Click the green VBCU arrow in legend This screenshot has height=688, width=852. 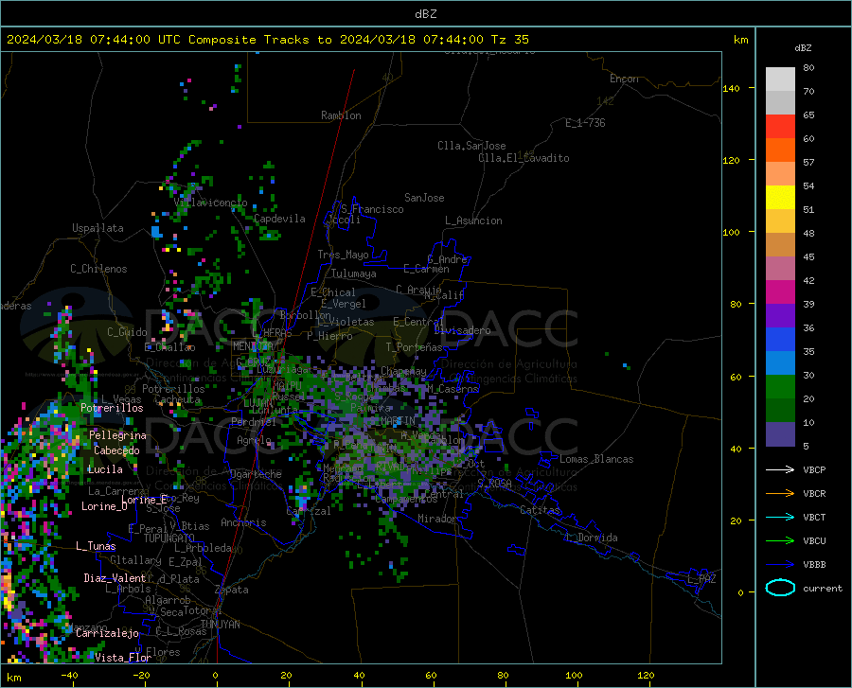[780, 541]
